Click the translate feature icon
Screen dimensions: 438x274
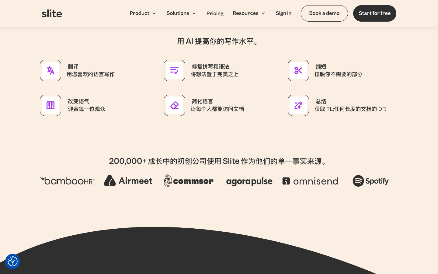[x=50, y=71]
